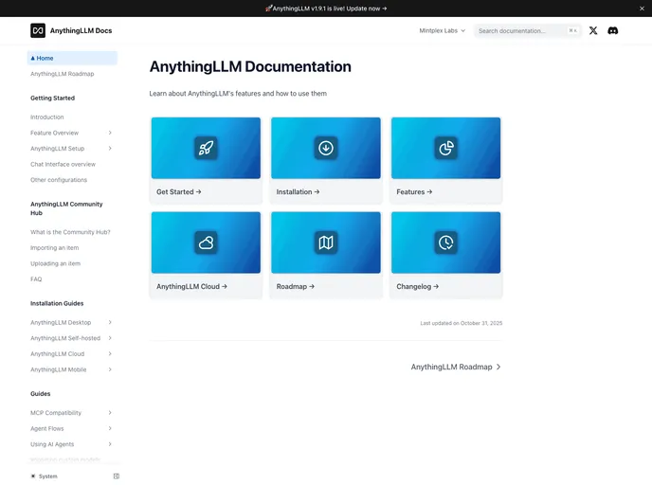Viewport: 652px width, 485px height.
Task: Expand AnythingLLM Cloud sidebar chevron
Action: tap(110, 353)
